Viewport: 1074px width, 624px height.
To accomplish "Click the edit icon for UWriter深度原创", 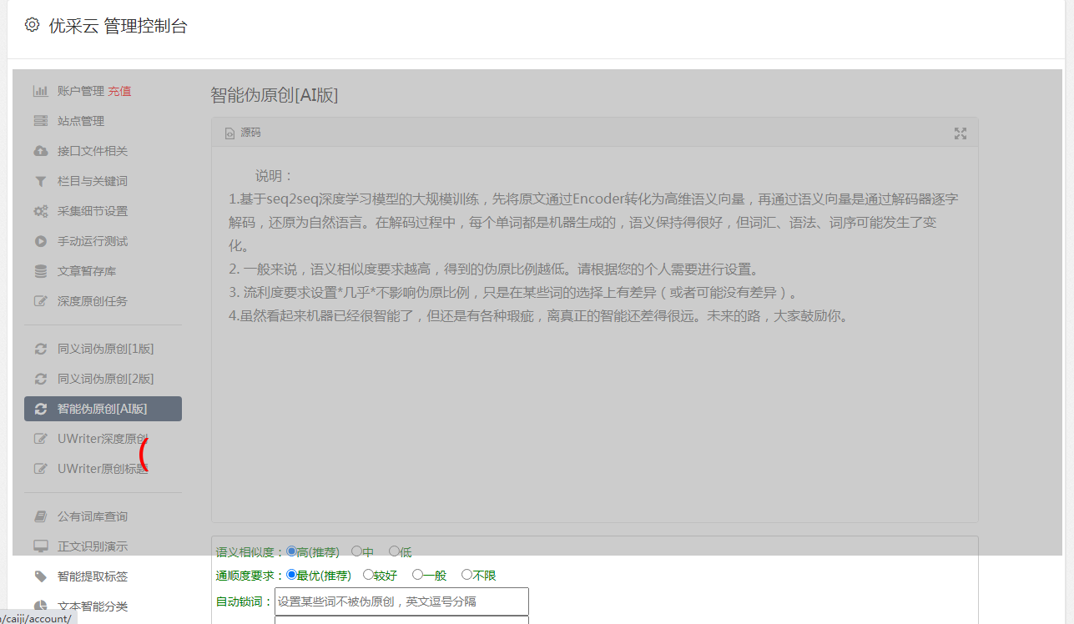I will 40,439.
